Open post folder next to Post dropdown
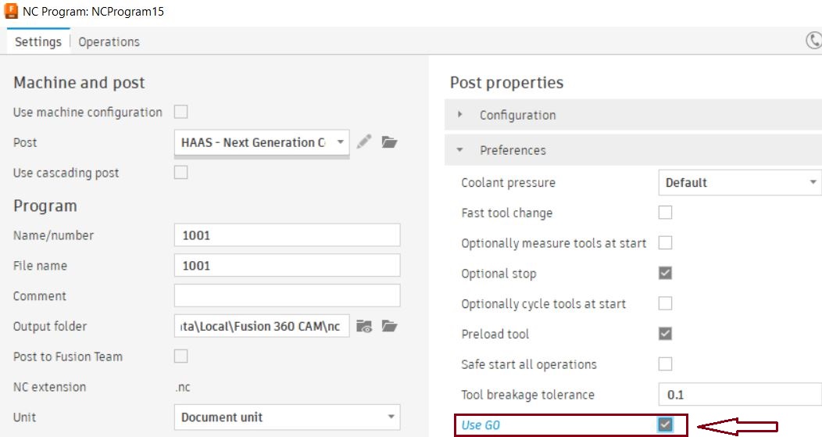 pyautogui.click(x=390, y=142)
